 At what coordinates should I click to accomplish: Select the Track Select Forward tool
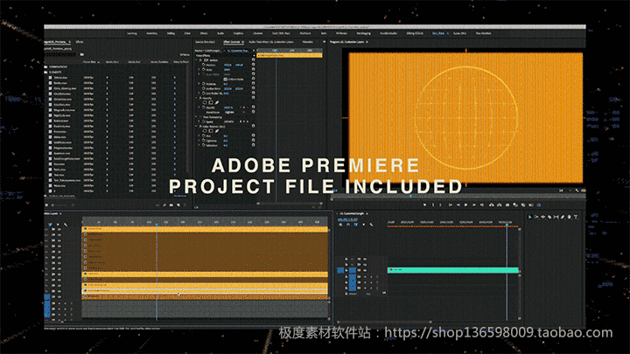536,217
